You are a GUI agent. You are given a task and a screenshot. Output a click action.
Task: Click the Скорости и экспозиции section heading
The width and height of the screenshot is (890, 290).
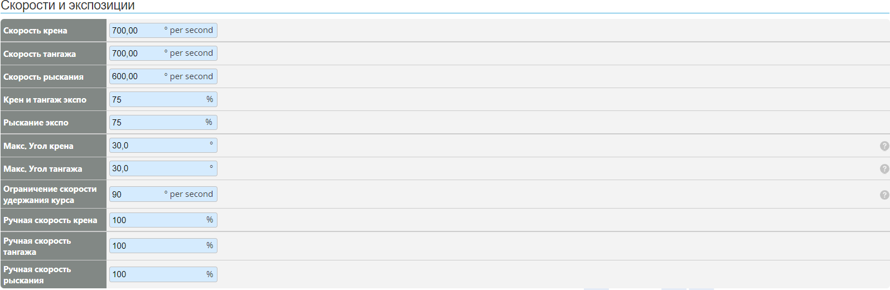(x=67, y=6)
